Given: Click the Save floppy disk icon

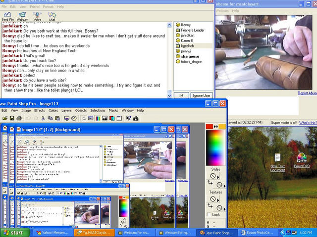Looking at the screenshot, I should pos(12,118).
